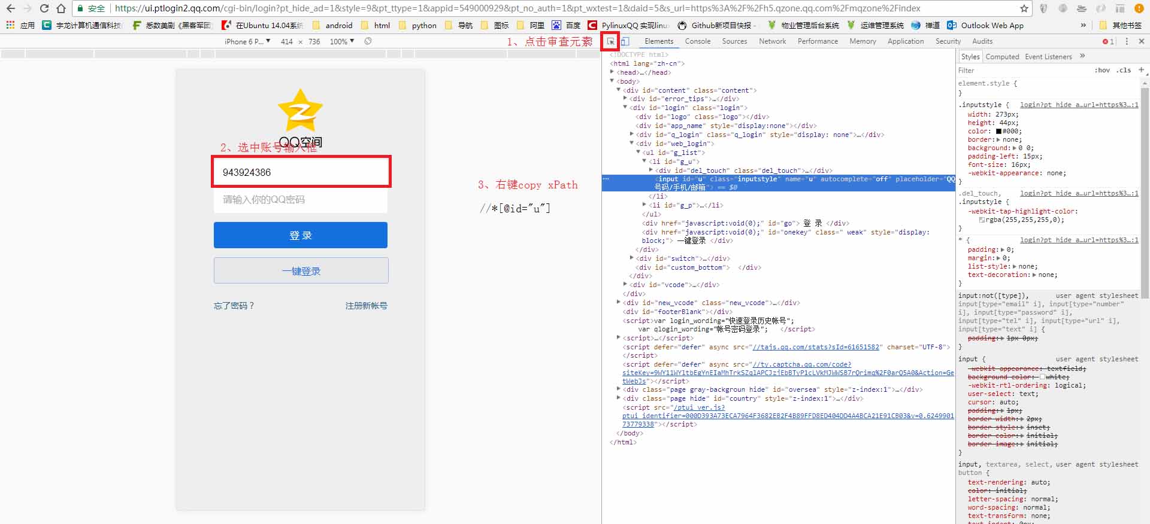Switch to the Console tab
Viewport: 1150px width, 524px height.
(698, 41)
